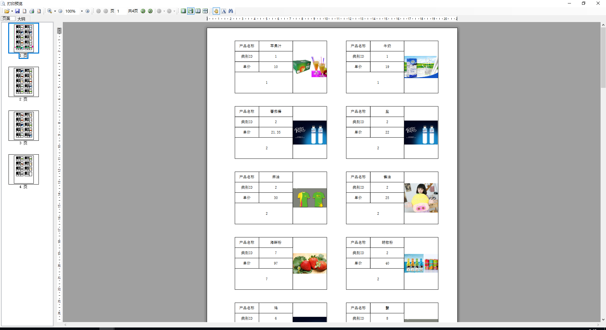The height and width of the screenshot is (330, 606).
Task: Select the hand pan tool
Action: [216, 11]
